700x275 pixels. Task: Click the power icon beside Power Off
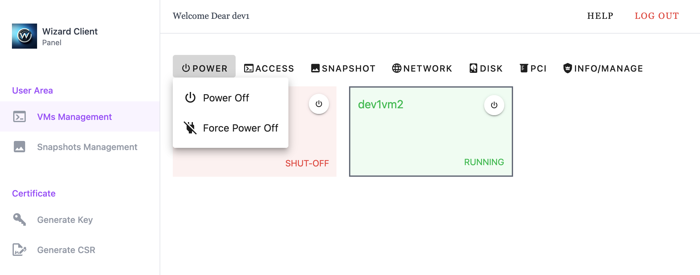pyautogui.click(x=190, y=98)
